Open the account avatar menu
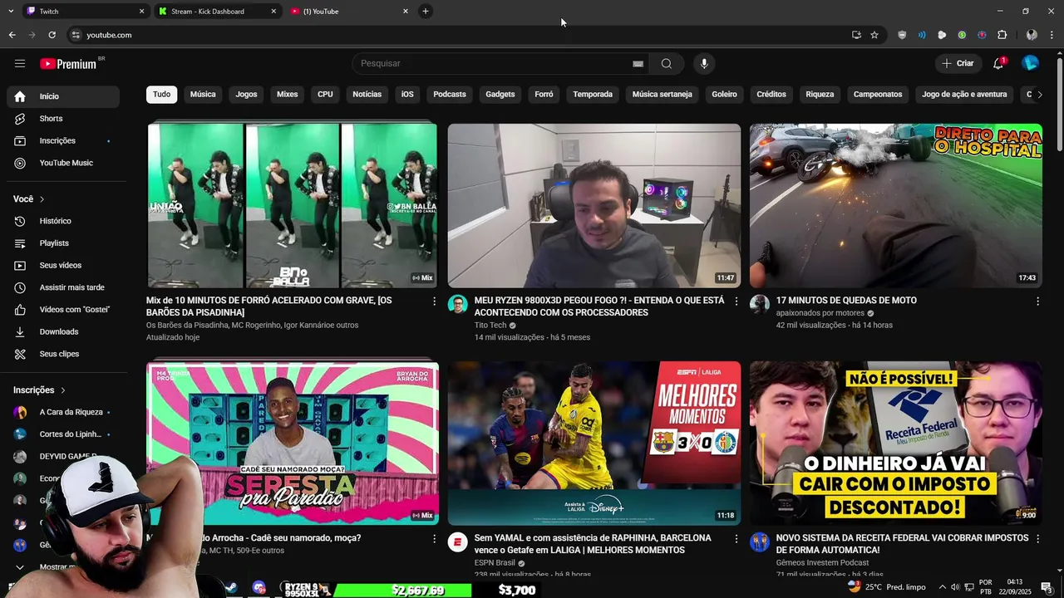Viewport: 1064px width, 598px height. pyautogui.click(x=1030, y=63)
